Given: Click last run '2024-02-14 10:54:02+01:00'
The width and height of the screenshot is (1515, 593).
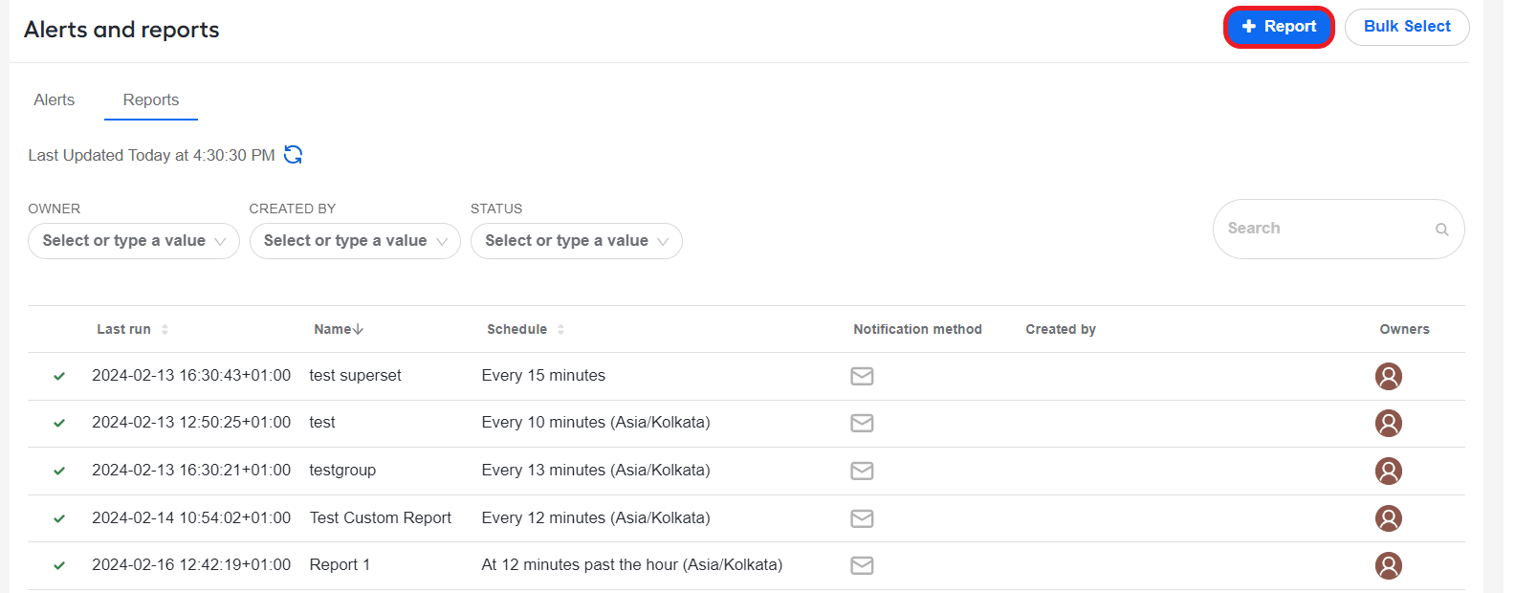Looking at the screenshot, I should (191, 518).
